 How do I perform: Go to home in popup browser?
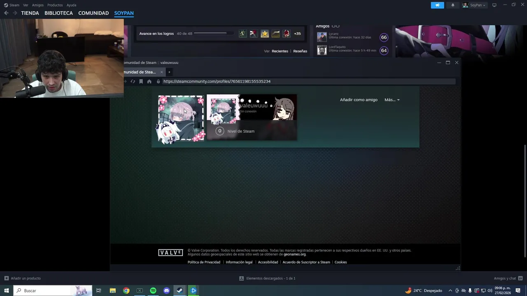(149, 81)
